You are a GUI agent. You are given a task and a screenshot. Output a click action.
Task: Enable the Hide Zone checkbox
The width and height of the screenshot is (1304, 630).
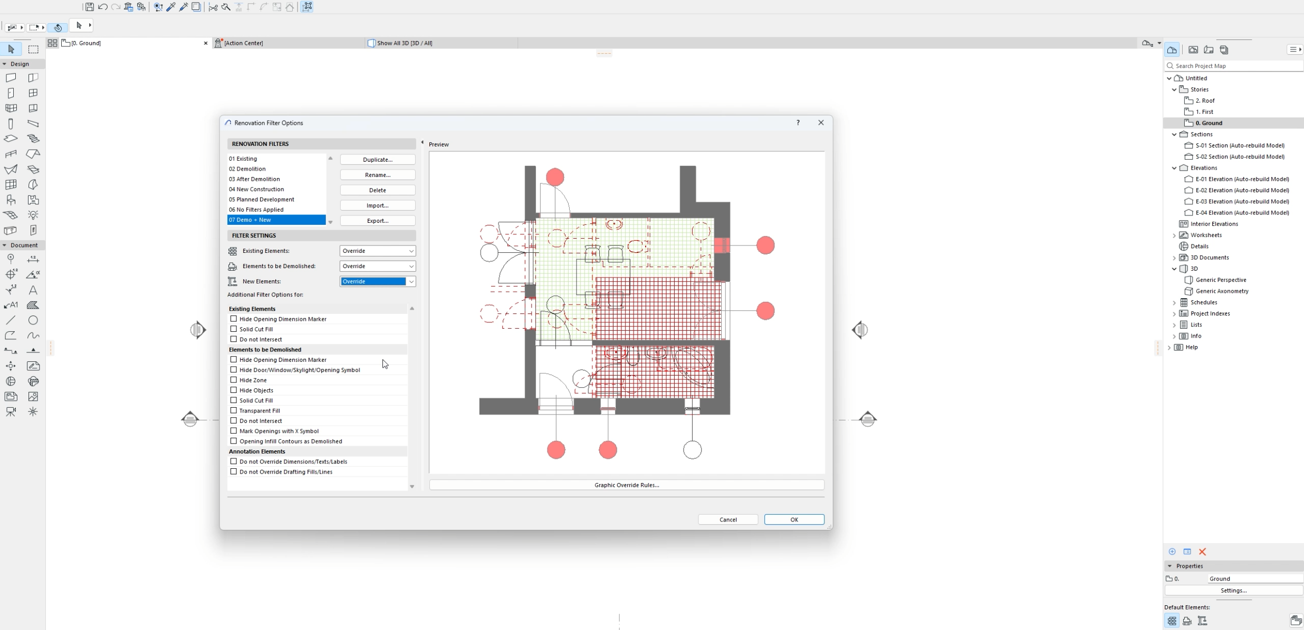point(234,380)
